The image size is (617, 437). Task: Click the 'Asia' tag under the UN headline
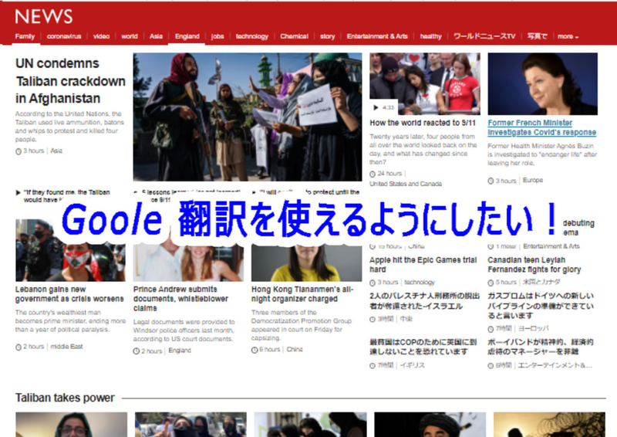[56, 151]
